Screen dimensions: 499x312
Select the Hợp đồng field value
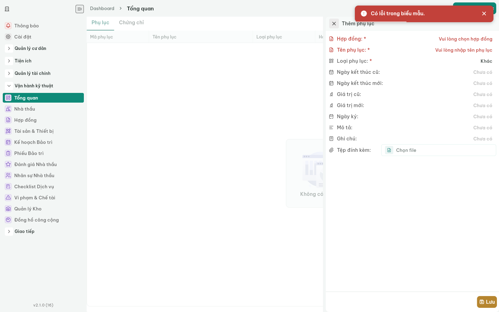tap(465, 39)
